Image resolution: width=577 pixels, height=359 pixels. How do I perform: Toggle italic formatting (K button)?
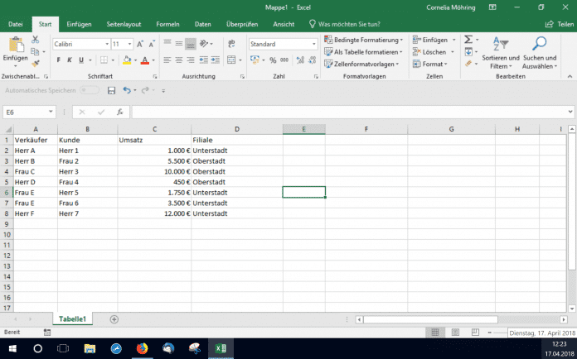(70, 60)
